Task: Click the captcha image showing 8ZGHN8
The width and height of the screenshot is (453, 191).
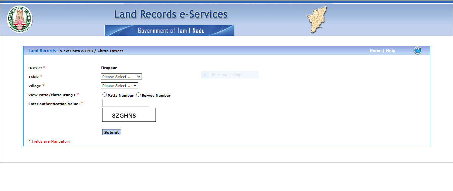Action: coord(129,115)
